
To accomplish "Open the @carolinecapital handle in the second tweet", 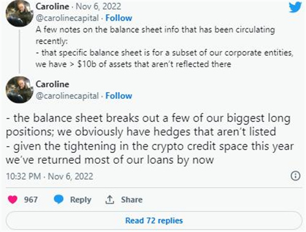I will click(67, 96).
